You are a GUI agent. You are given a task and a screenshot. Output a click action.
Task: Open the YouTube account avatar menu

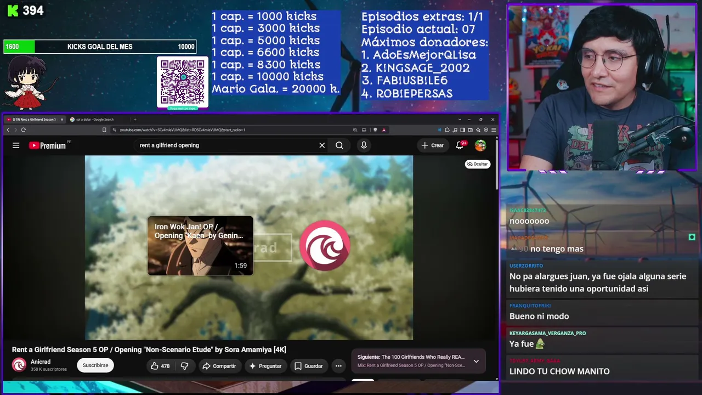click(480, 145)
